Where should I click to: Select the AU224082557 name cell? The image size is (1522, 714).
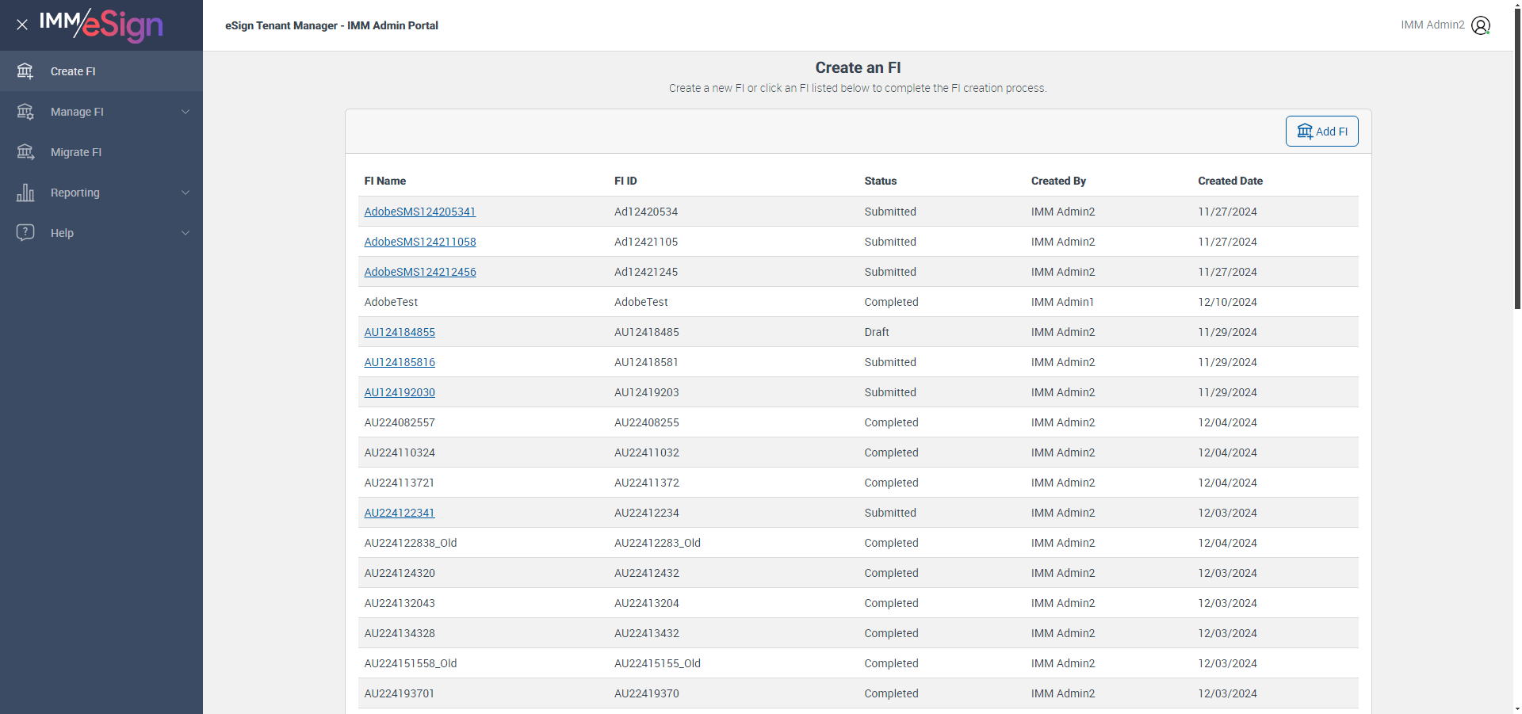400,422
